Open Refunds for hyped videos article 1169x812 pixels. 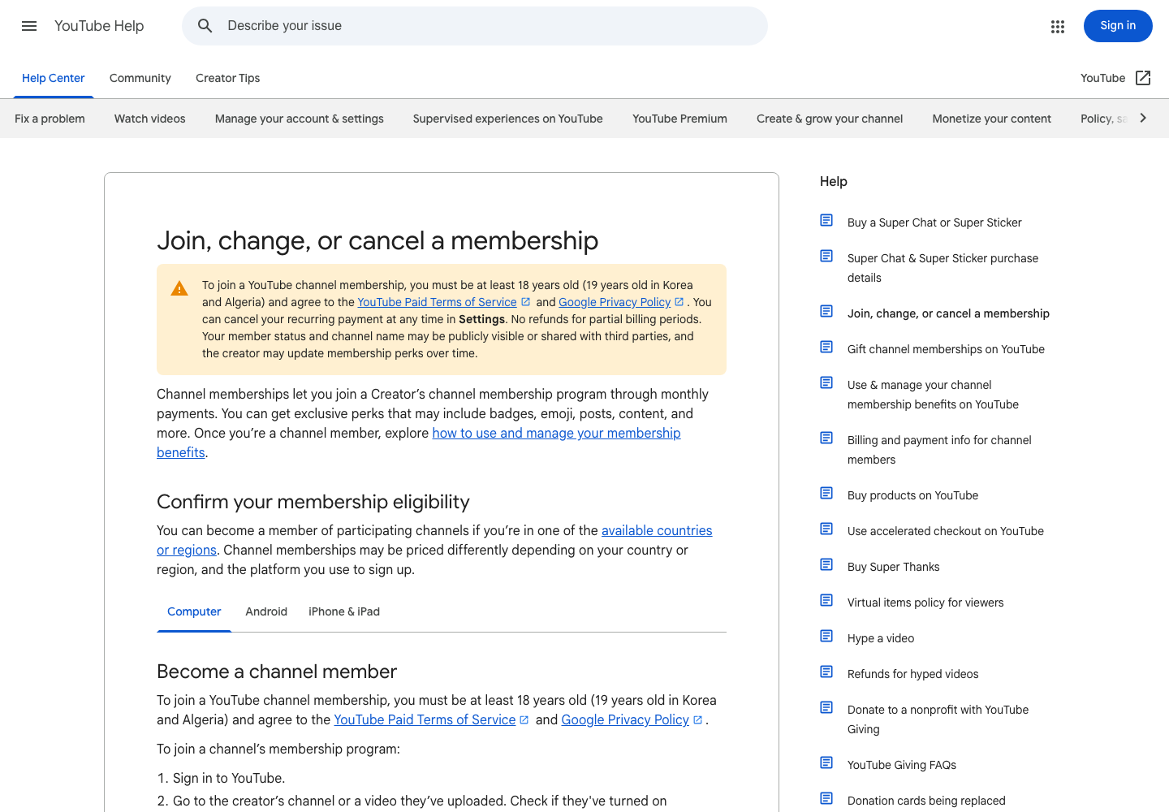pyautogui.click(x=912, y=674)
